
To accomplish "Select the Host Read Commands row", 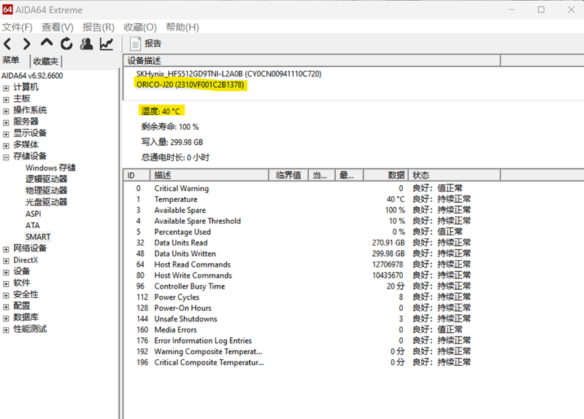I will point(312,265).
